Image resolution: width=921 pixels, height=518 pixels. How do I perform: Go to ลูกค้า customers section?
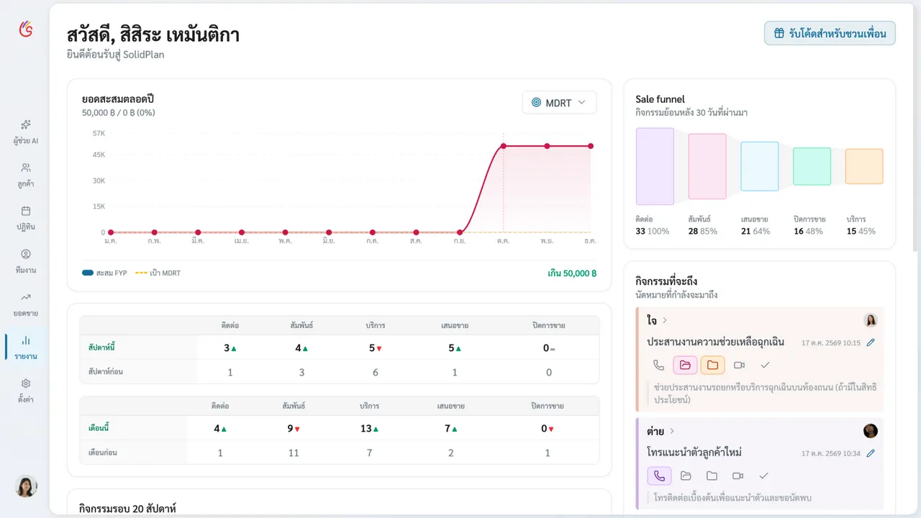26,175
